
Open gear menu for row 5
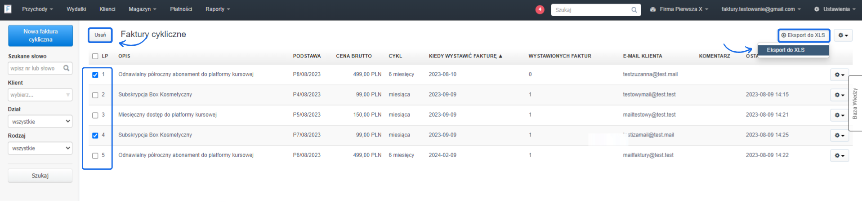pyautogui.click(x=839, y=155)
